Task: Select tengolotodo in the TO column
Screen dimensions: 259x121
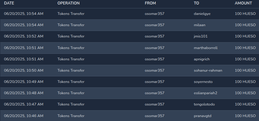Action: (x=204, y=105)
